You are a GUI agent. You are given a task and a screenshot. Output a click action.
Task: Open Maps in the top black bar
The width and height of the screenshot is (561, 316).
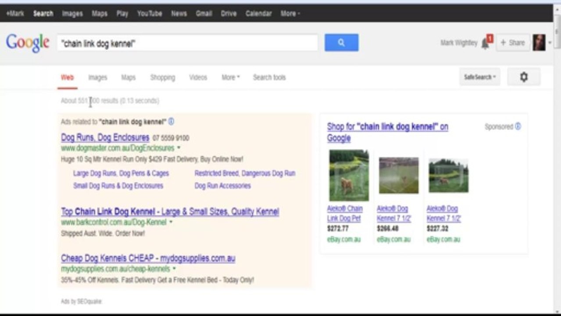pos(100,14)
